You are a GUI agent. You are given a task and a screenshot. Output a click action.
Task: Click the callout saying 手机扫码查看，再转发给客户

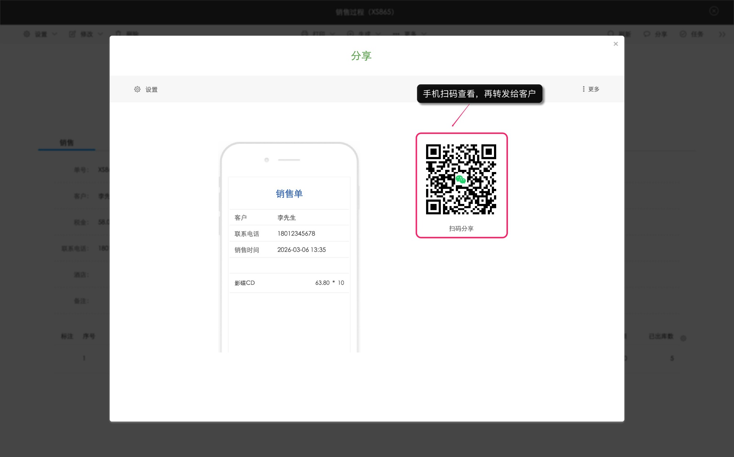(x=480, y=94)
